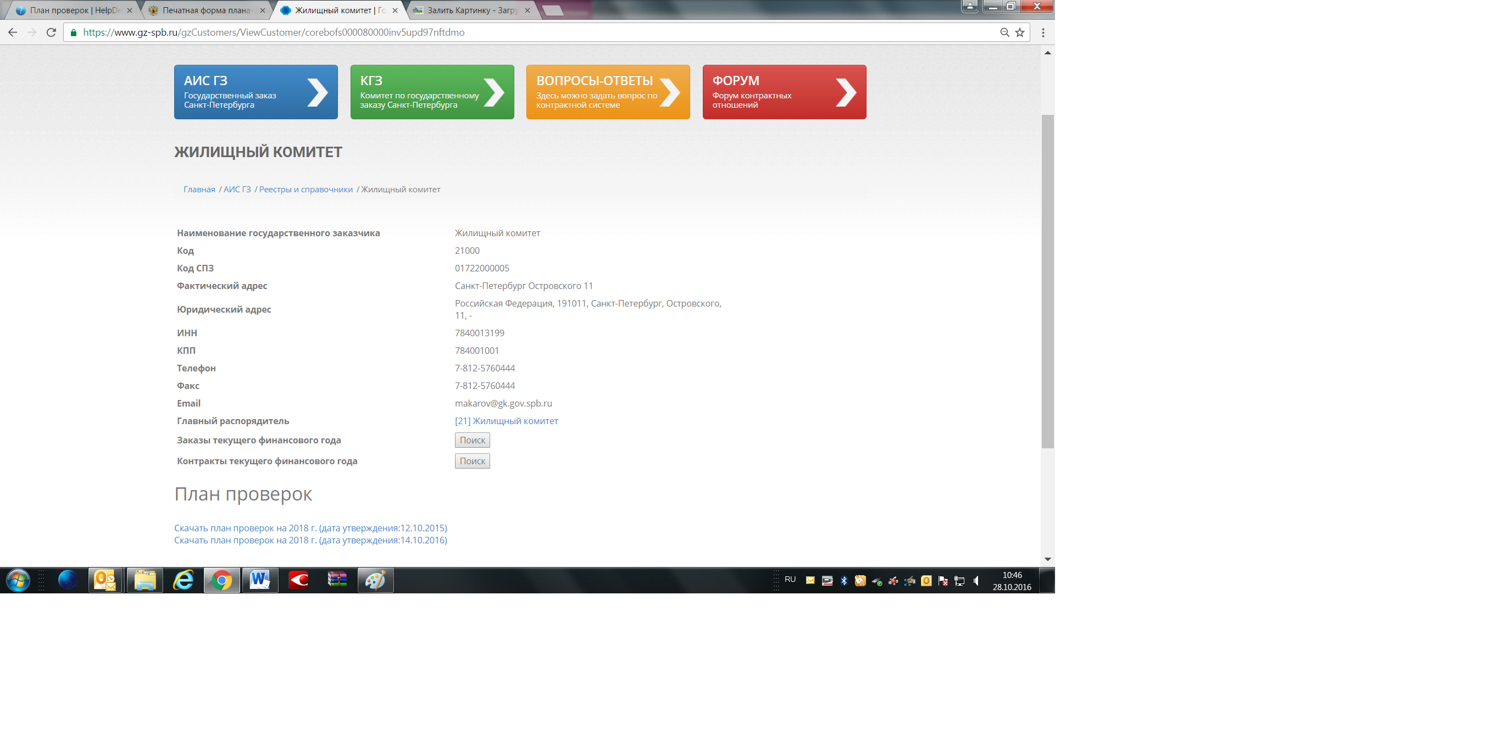Bookmark this page with the star icon
The width and height of the screenshot is (1488, 756).
pos(1019,32)
